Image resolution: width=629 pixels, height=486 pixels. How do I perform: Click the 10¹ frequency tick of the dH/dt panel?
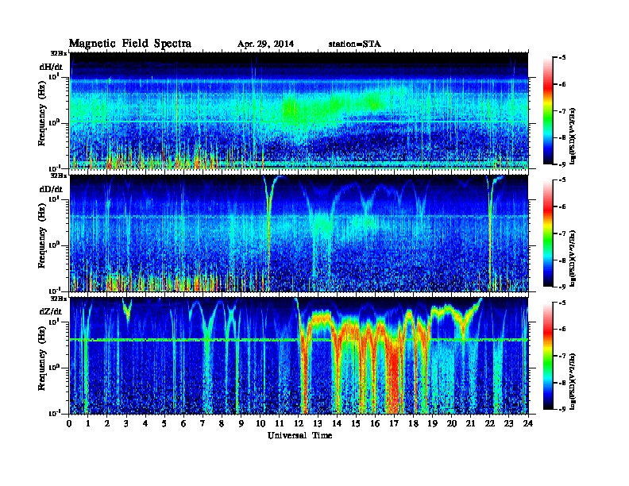pos(54,76)
